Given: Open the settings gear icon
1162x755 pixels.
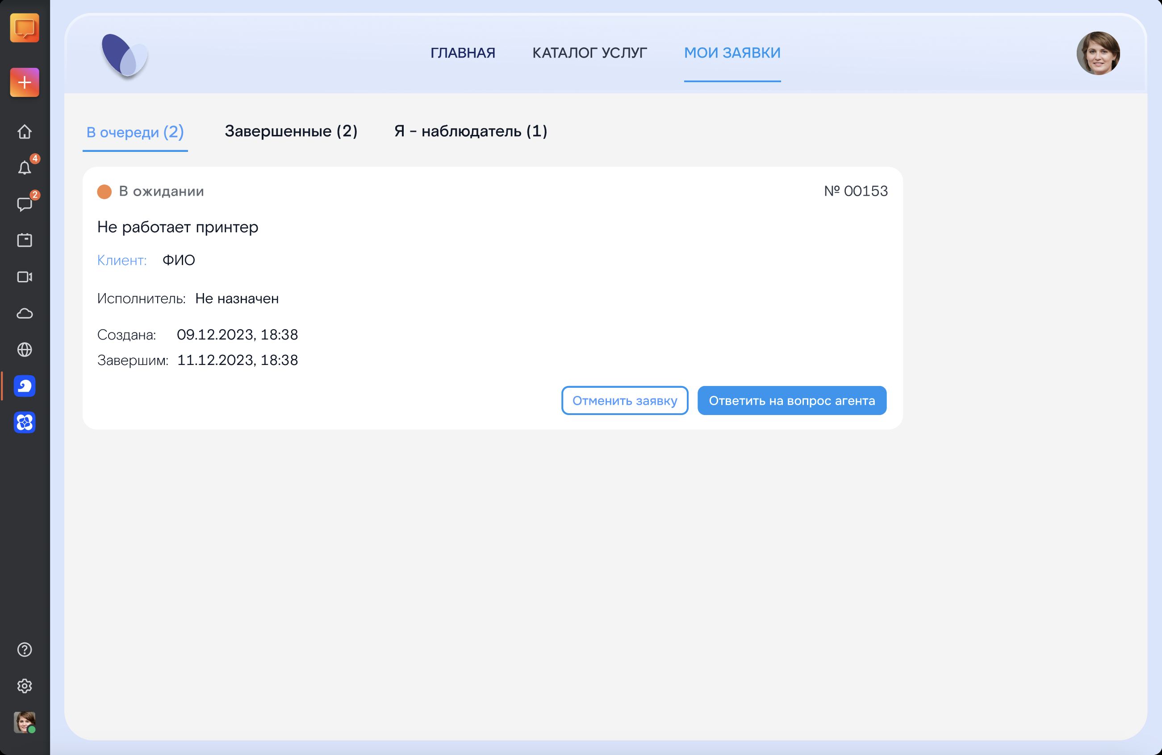Looking at the screenshot, I should [x=25, y=686].
